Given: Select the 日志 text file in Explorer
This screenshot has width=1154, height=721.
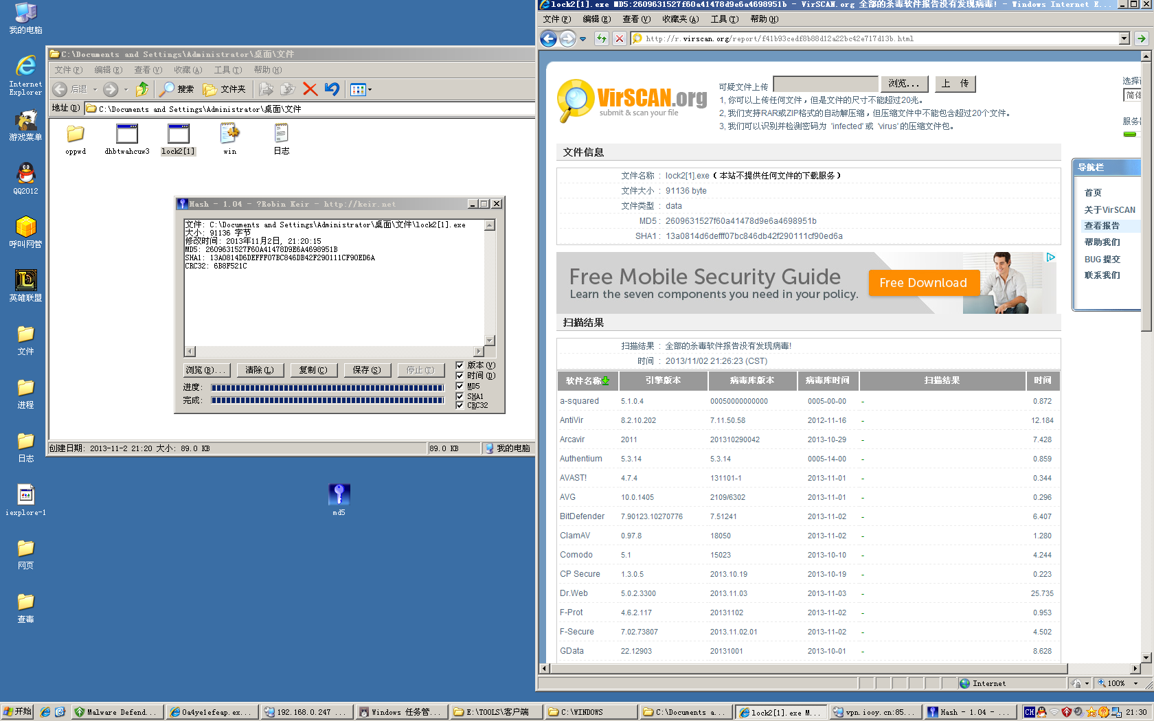Looking at the screenshot, I should tap(282, 139).
